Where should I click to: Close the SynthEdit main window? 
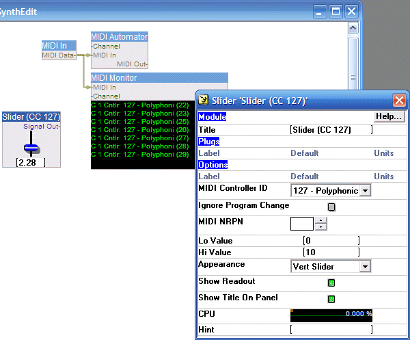(351, 12)
